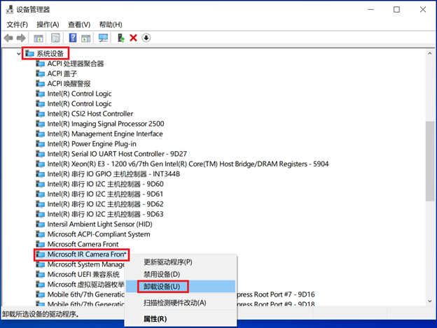Select the Microsoft System Manage… device
This screenshot has width=437, height=328.
(x=86, y=264)
